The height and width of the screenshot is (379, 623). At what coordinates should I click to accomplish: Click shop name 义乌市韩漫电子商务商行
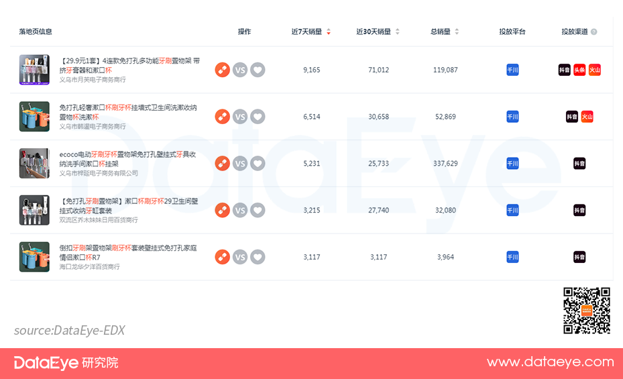[93, 126]
